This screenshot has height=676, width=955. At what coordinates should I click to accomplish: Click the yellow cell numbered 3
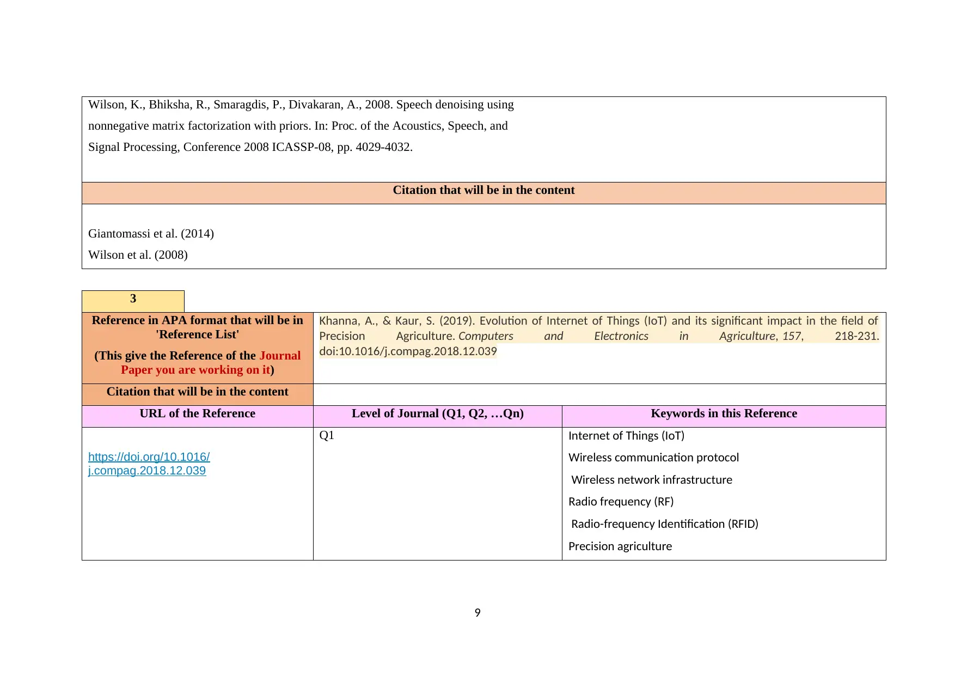[133, 301]
